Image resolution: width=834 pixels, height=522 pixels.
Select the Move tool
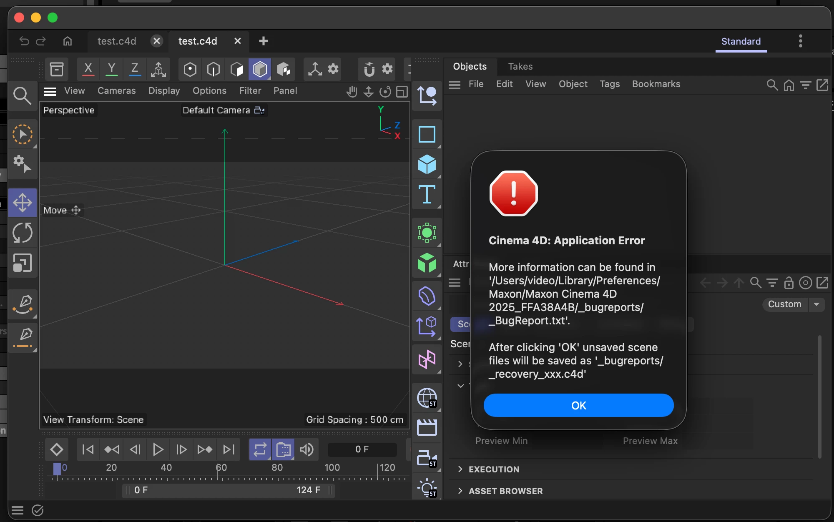tap(23, 203)
